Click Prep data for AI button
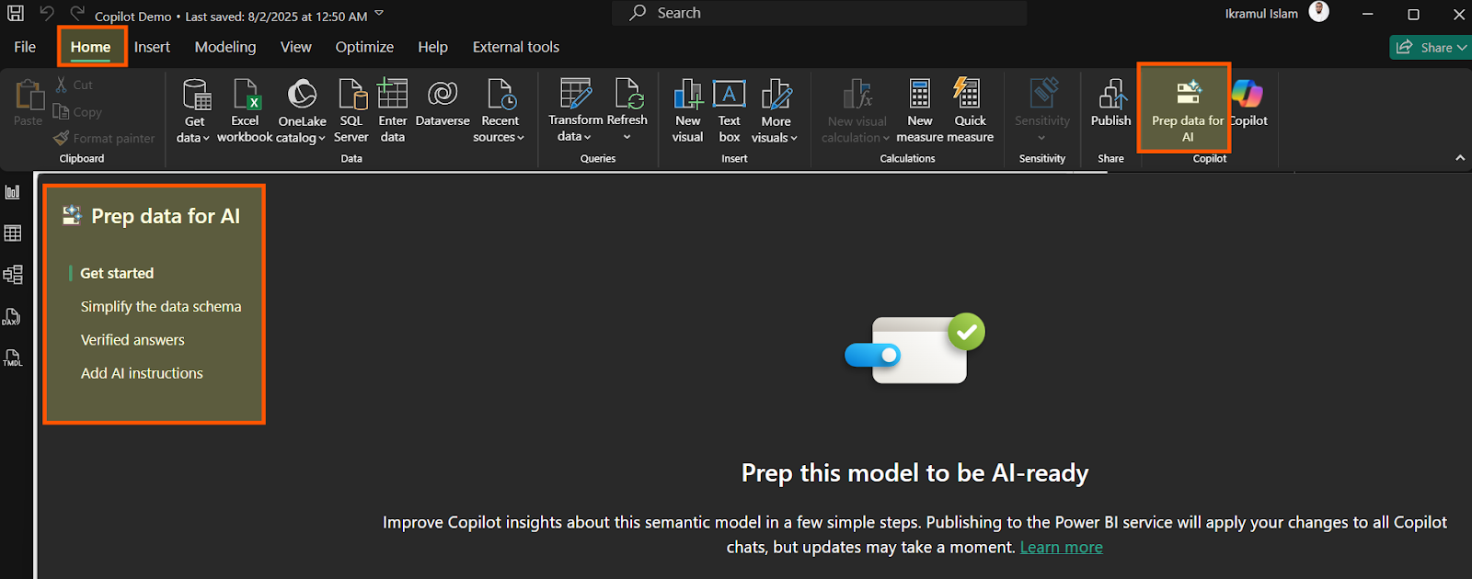Image resolution: width=1472 pixels, height=579 pixels. click(1187, 111)
